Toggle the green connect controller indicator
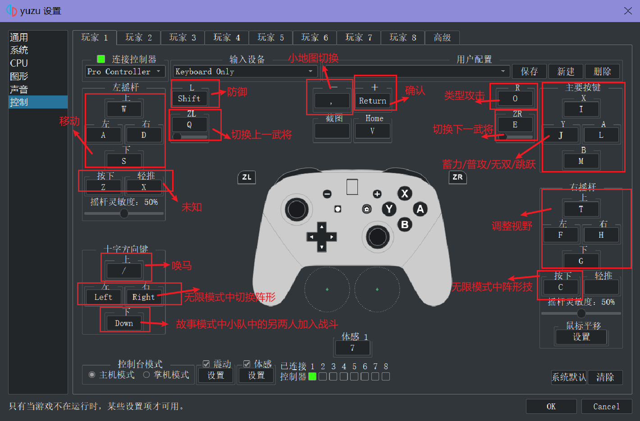This screenshot has width=640, height=421. pos(101,59)
